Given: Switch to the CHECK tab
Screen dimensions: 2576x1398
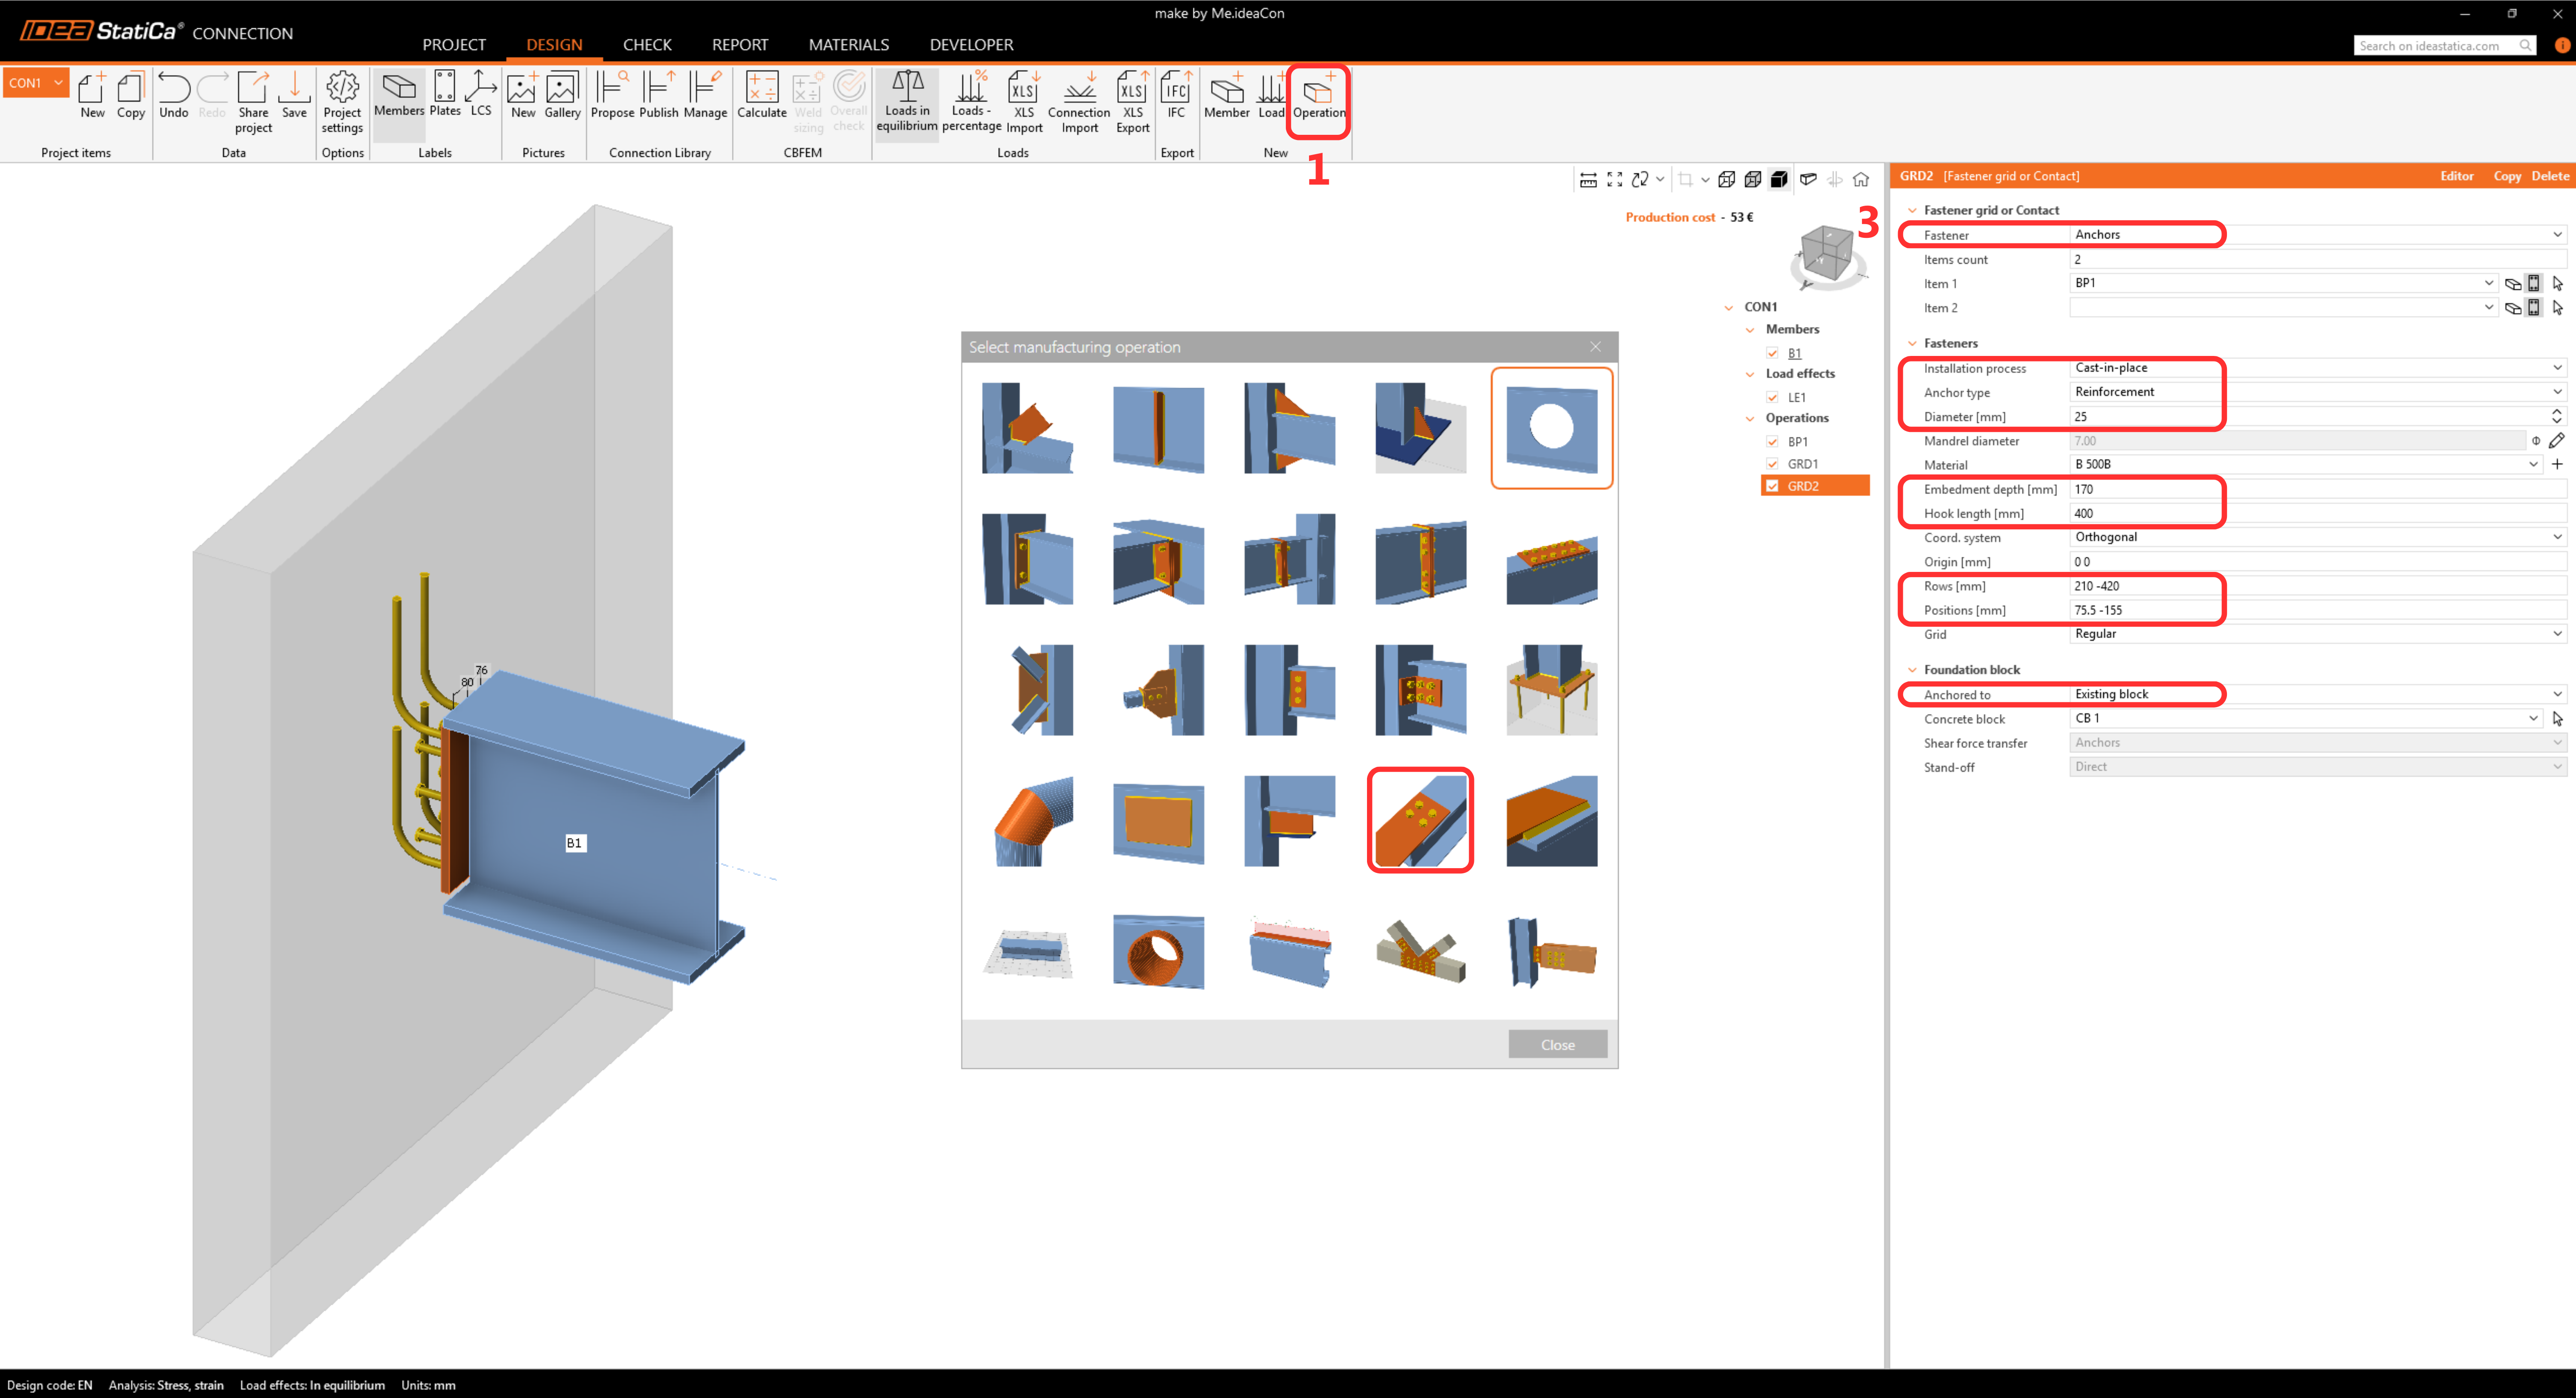Looking at the screenshot, I should [x=647, y=45].
